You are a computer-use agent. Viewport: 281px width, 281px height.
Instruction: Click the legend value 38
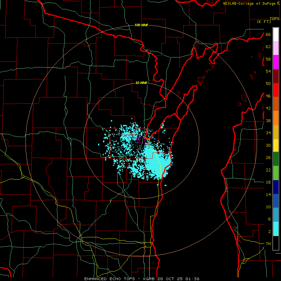pyautogui.click(x=268, y=121)
